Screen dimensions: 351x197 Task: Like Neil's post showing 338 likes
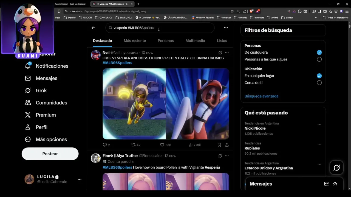[x=162, y=145]
